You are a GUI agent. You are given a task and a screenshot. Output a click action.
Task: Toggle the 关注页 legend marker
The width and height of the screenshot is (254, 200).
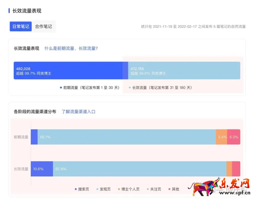(147, 189)
